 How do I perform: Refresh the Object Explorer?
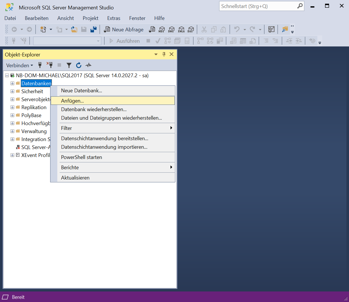point(79,65)
